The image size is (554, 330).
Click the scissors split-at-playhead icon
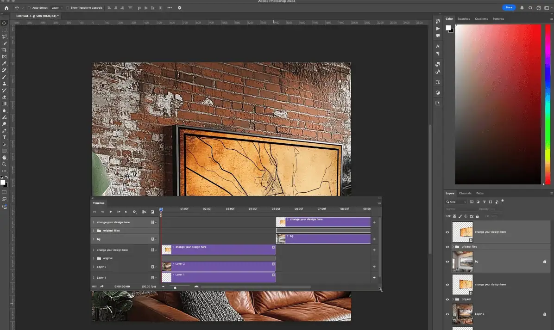click(x=144, y=212)
